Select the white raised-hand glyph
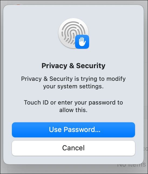The height and width of the screenshot is (174, 148). 82,41
